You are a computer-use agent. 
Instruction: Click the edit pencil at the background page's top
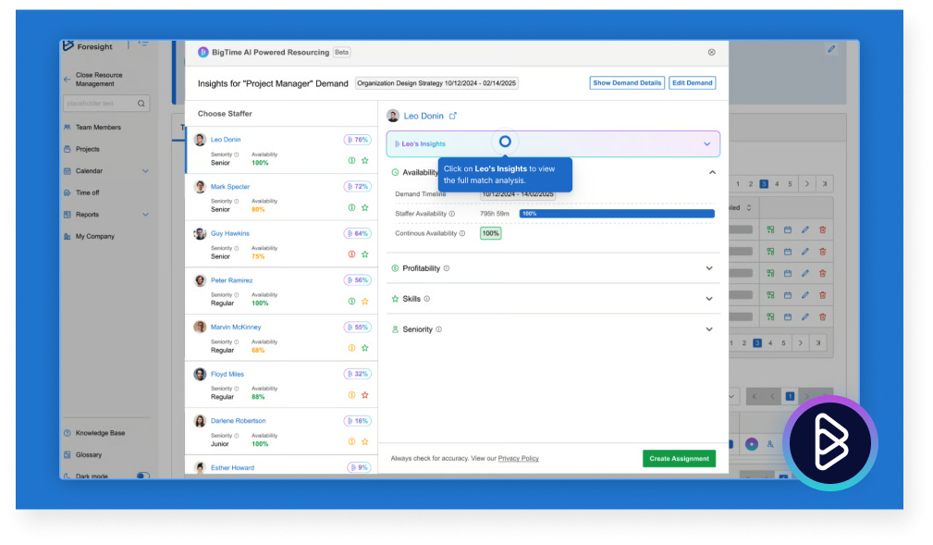point(831,49)
